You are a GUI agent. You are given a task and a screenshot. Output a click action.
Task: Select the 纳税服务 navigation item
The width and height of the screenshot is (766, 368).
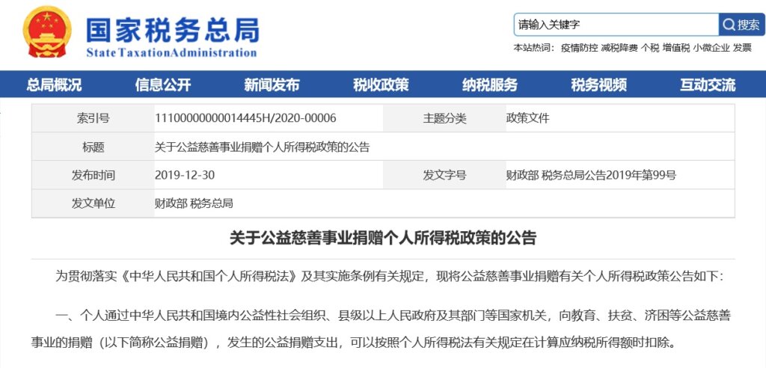[x=490, y=85]
